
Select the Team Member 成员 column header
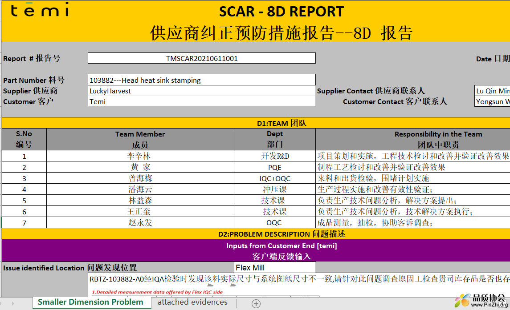pyautogui.click(x=140, y=139)
